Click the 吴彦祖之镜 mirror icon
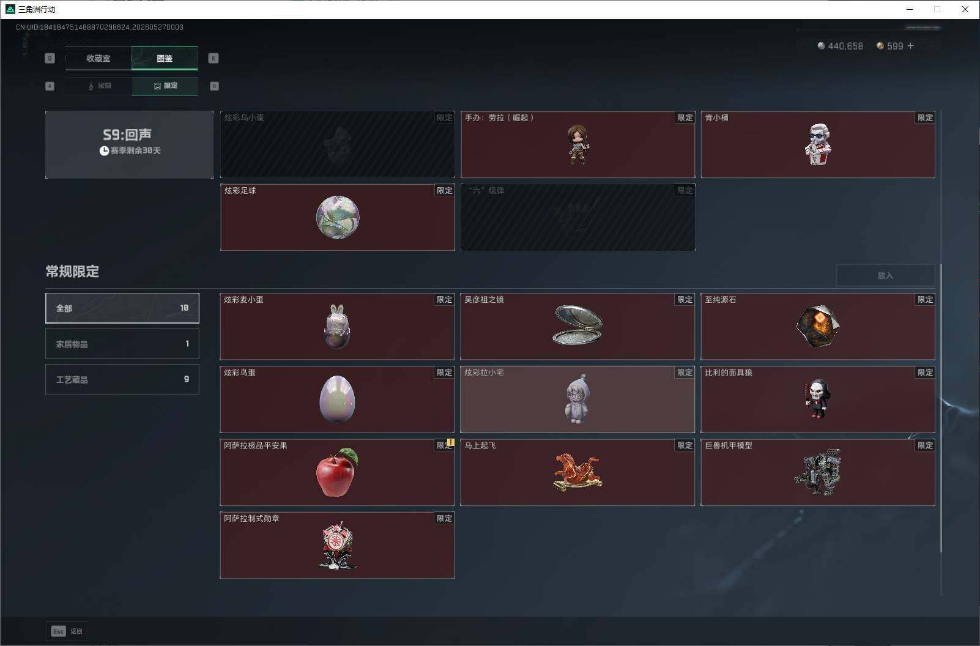Screen dimensions: 980x646 [577, 325]
